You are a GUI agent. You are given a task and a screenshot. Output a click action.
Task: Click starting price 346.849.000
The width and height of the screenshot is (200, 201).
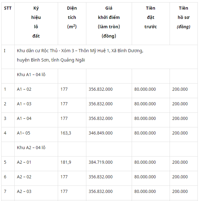[101, 133]
